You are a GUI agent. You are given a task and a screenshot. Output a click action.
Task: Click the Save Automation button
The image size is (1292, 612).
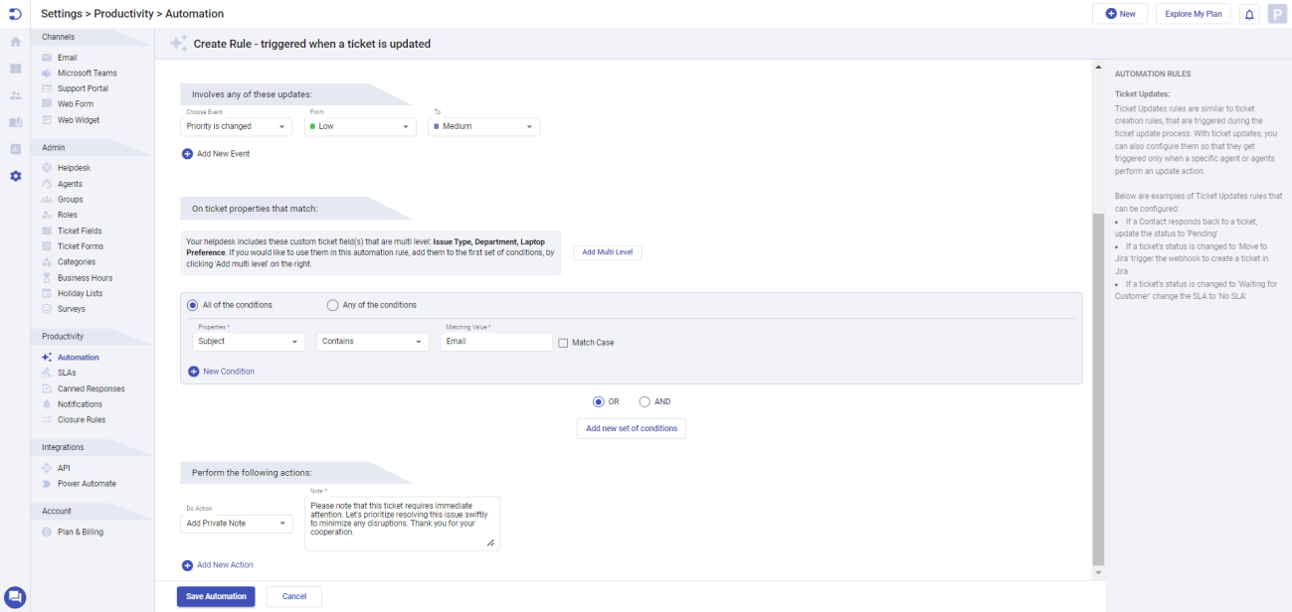pos(216,595)
